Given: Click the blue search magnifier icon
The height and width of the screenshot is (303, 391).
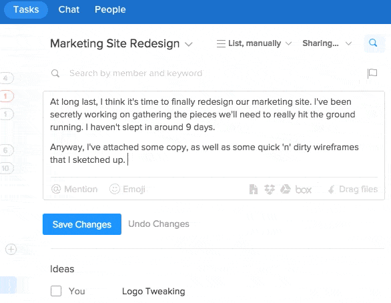Looking at the screenshot, I should click(x=373, y=43).
